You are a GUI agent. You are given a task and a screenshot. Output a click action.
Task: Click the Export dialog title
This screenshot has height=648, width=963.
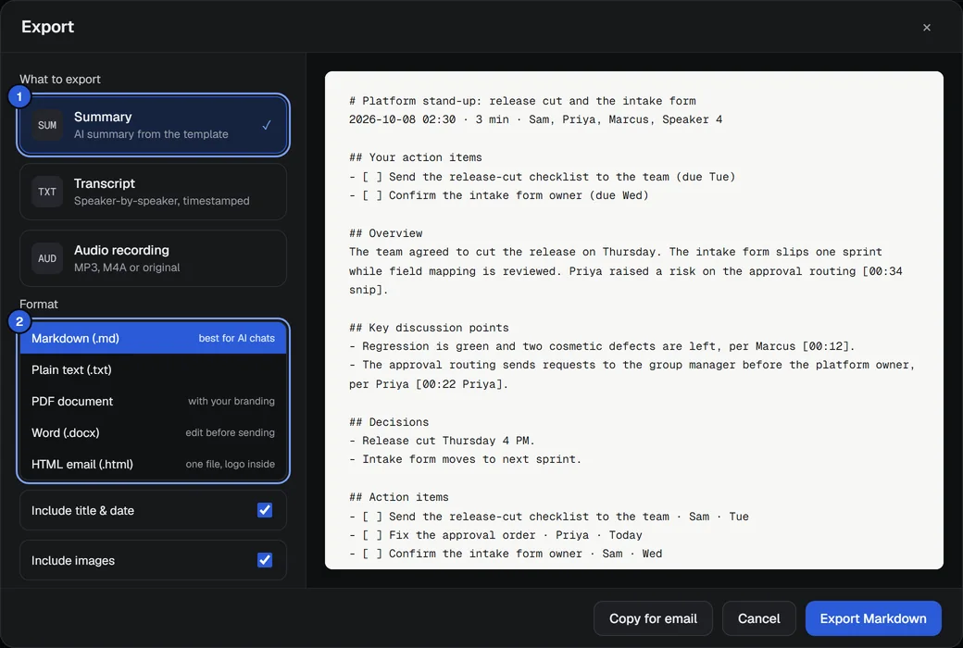48,27
